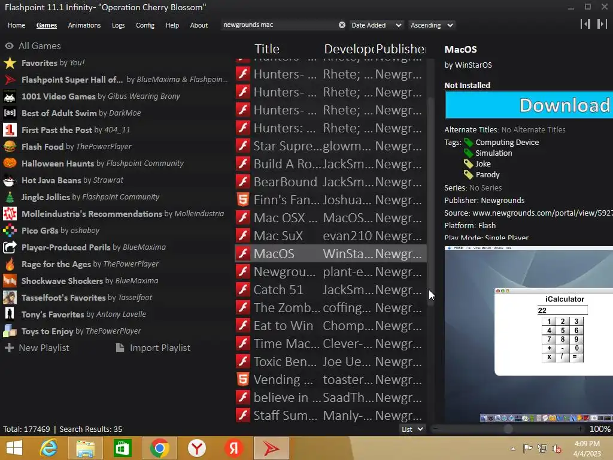Click the Best of Adult Swim [as] icon
613x460 pixels.
click(10, 113)
